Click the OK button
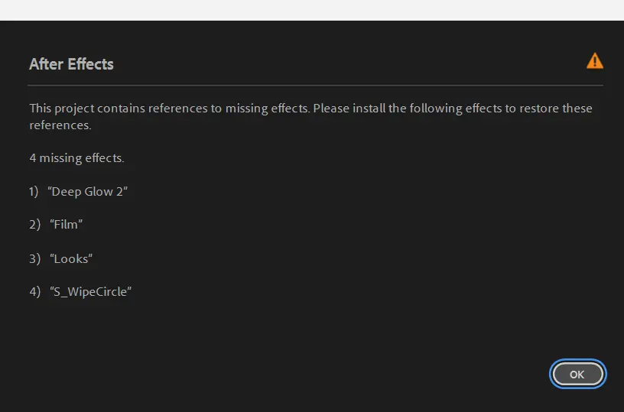The image size is (624, 412). [x=577, y=375]
